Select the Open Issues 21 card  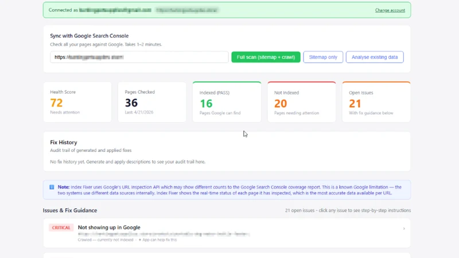376,102
